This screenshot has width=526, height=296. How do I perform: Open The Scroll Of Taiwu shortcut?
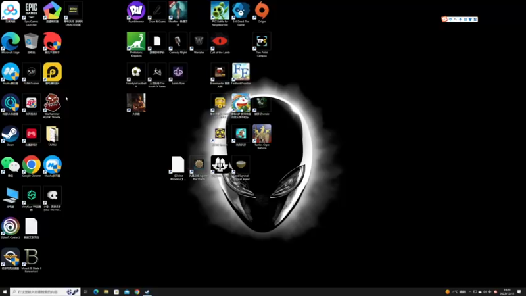coord(157,75)
